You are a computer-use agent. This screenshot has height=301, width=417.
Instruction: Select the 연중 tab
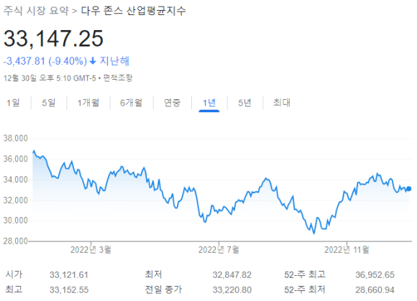click(x=173, y=103)
